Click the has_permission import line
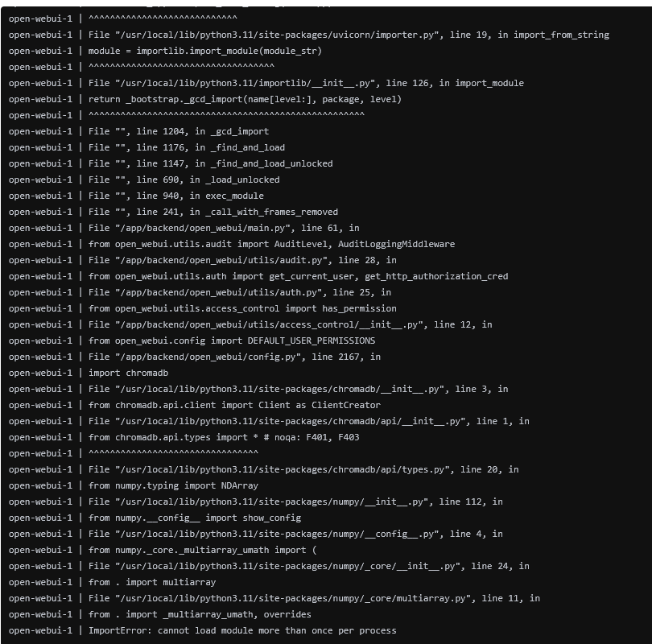 [242, 308]
